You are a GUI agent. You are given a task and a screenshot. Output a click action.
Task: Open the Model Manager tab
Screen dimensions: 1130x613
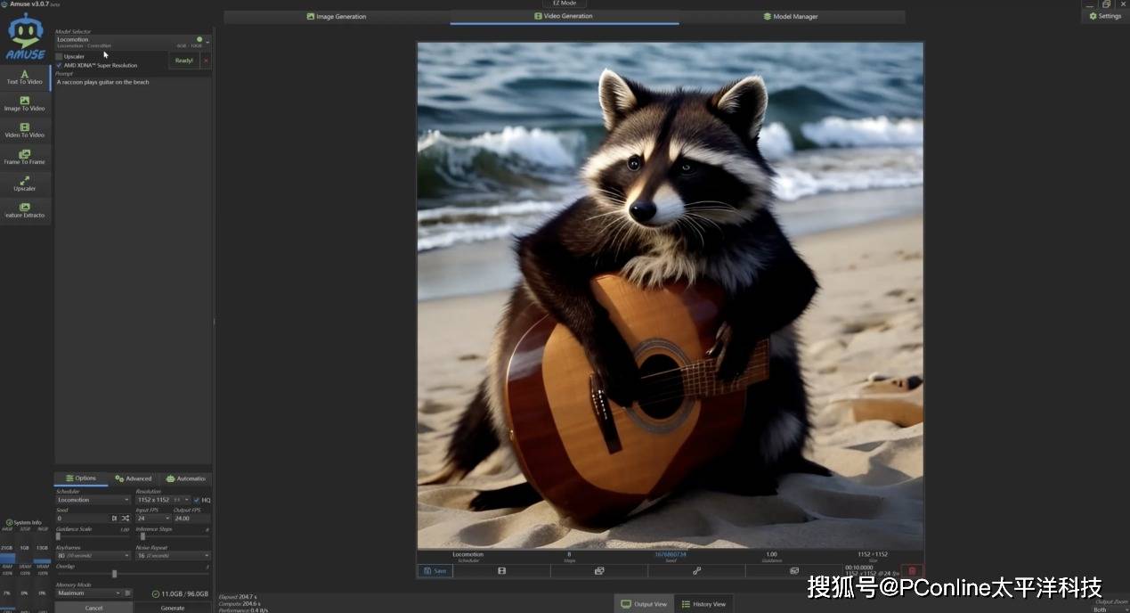click(x=791, y=16)
